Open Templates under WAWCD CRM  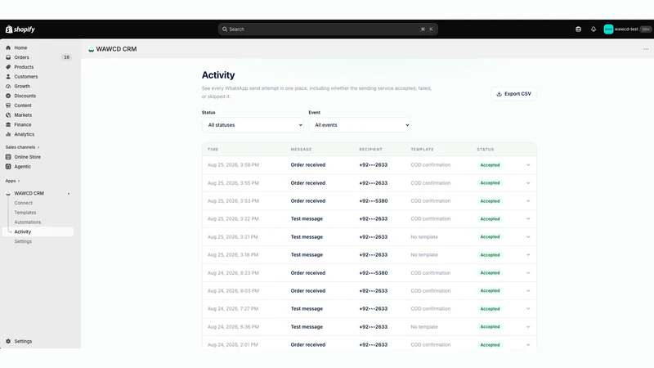25,213
